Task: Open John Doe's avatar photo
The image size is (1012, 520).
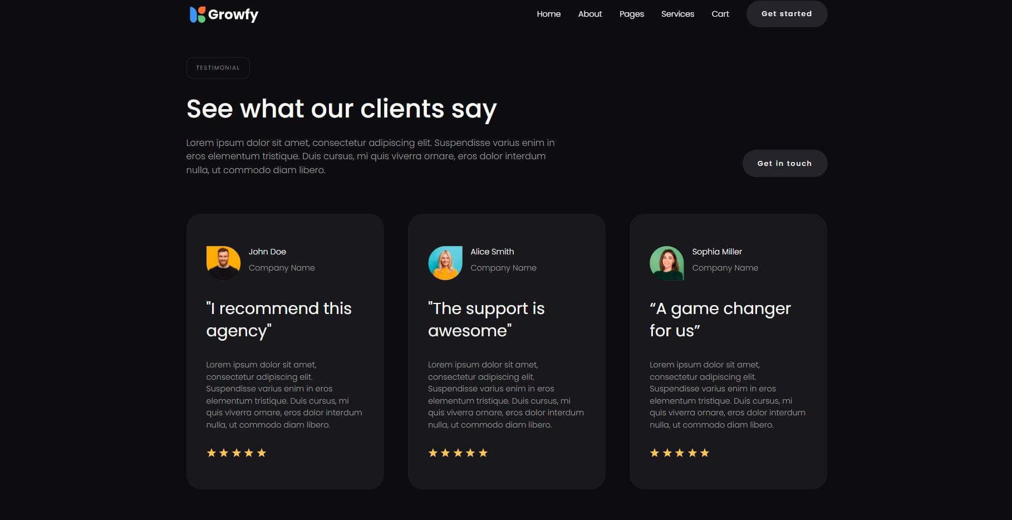Action: [x=223, y=263]
